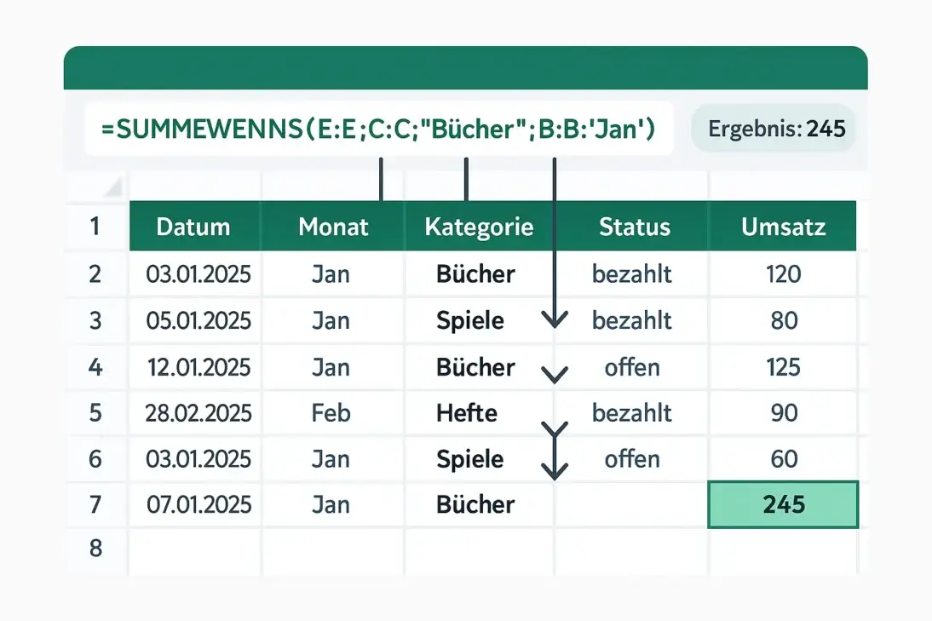This screenshot has width=932, height=621.
Task: Click row header number 4
Action: click(95, 367)
